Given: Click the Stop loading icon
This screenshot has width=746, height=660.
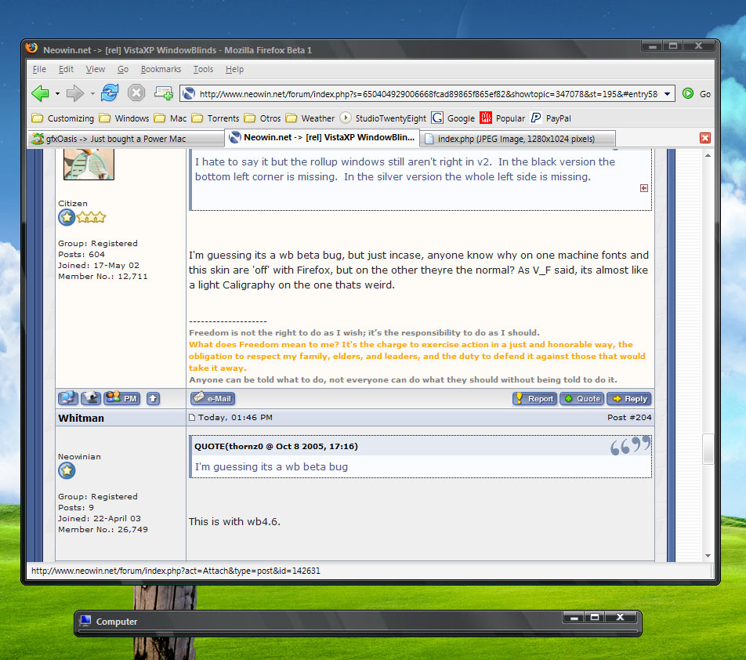Looking at the screenshot, I should [136, 92].
